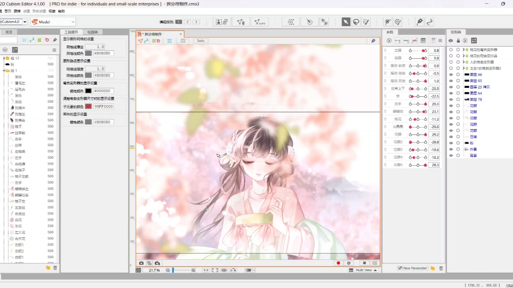Click the Solo button
This screenshot has height=288, width=513.
(201, 41)
